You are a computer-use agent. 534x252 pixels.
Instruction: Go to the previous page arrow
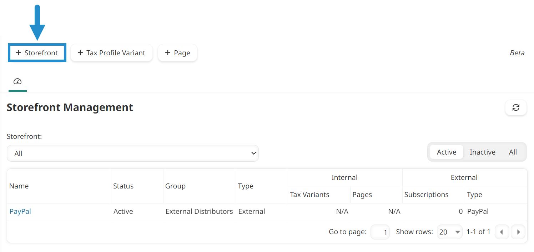pyautogui.click(x=502, y=232)
